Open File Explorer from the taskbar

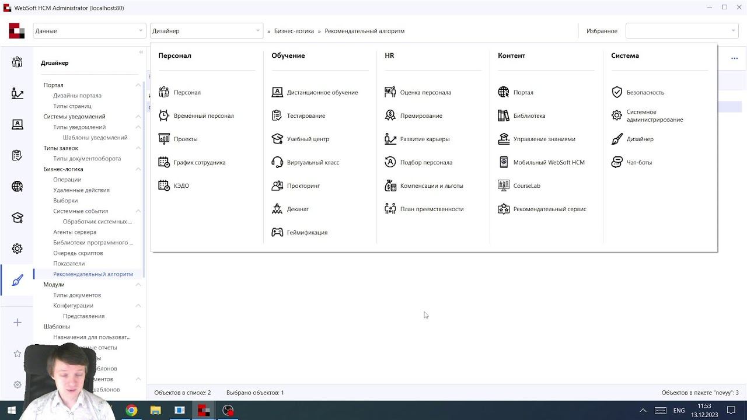point(155,410)
